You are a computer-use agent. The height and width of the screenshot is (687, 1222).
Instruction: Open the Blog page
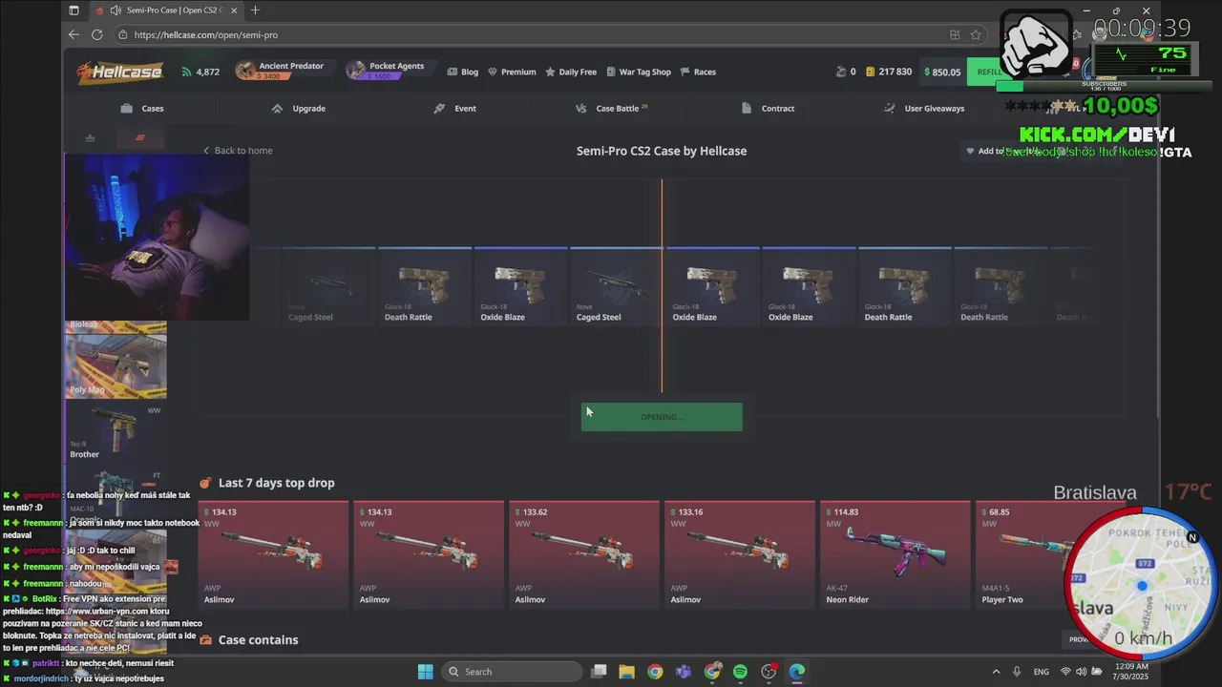(463, 72)
